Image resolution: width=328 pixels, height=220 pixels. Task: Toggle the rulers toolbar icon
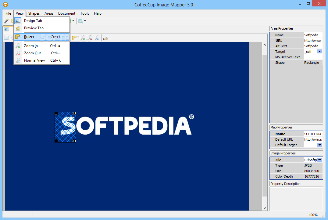(74, 38)
